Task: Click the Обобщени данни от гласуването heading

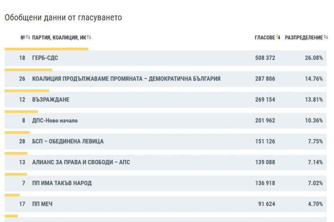Action: 63,18
